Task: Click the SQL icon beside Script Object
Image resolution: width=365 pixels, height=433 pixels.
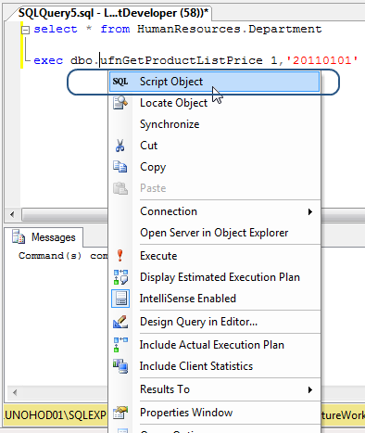Action: [x=120, y=82]
